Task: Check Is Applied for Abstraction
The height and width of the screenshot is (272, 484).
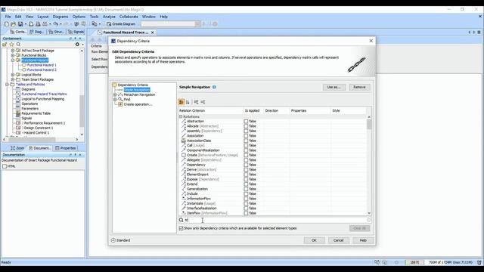Action: (246, 121)
